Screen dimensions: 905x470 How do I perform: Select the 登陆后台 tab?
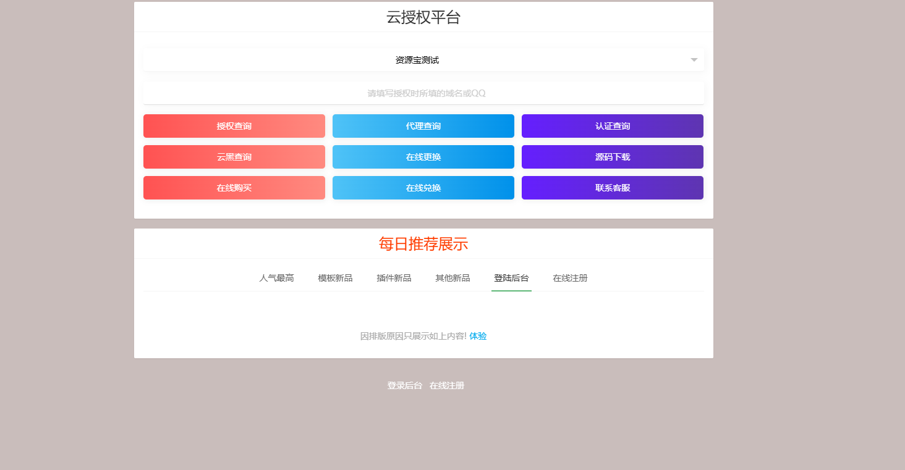click(511, 278)
